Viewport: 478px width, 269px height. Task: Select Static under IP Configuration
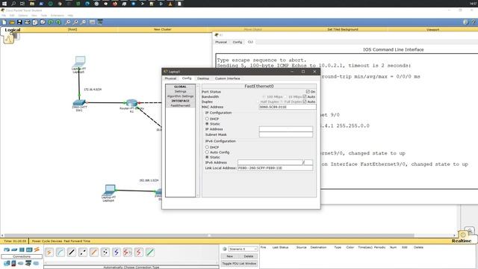pyautogui.click(x=207, y=124)
